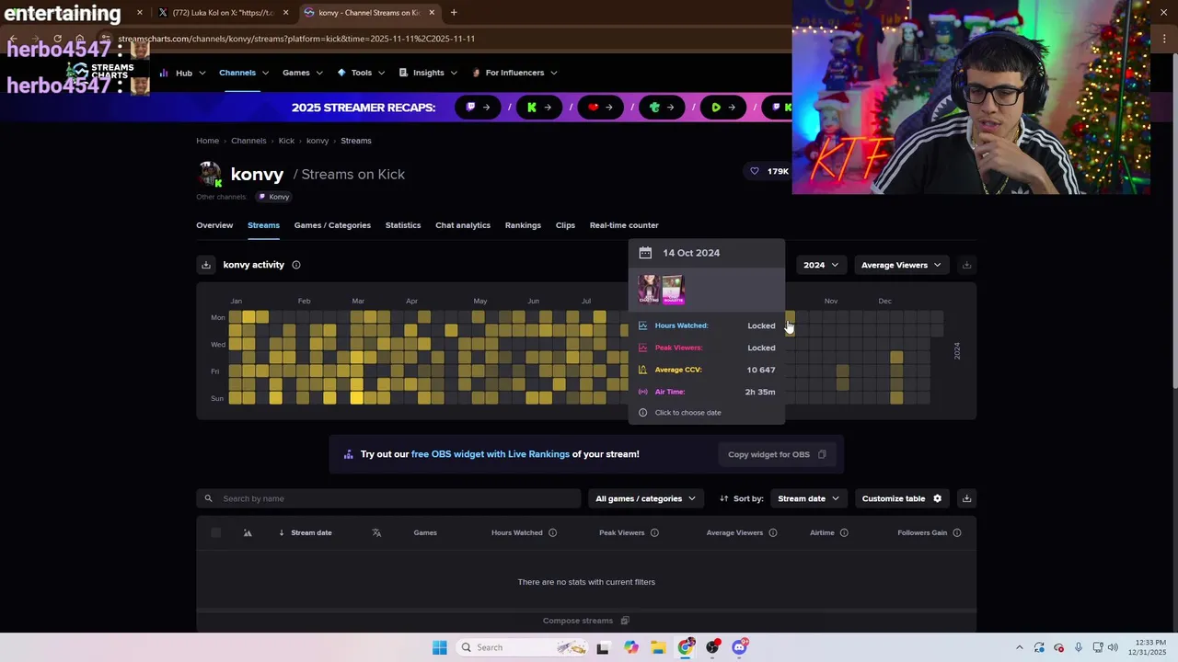Open All games / categories filter dropdown
Image resolution: width=1178 pixels, height=662 pixels.
tap(644, 498)
